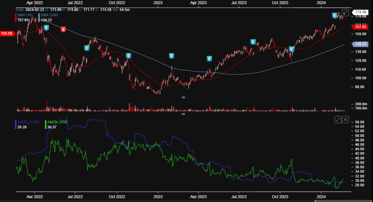Click the 56.00 volatility axis label
Screen dimensions: 373x202
pyautogui.click(x=360, y=122)
